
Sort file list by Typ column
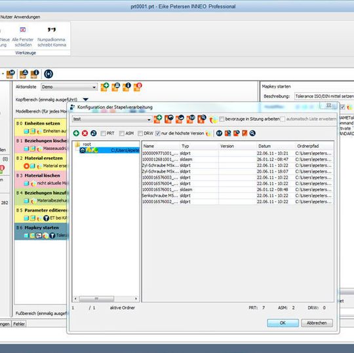(199, 146)
